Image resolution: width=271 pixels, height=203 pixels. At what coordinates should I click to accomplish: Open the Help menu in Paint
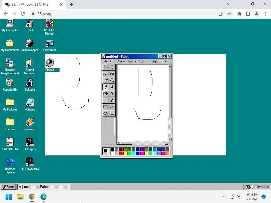coord(153,61)
